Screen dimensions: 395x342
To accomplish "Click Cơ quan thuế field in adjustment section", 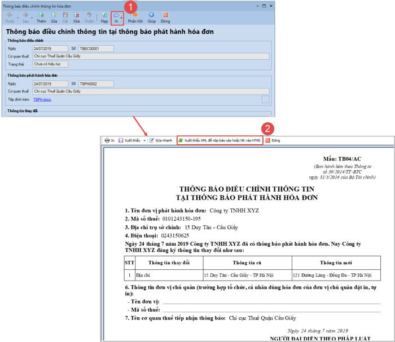I will (x=151, y=56).
